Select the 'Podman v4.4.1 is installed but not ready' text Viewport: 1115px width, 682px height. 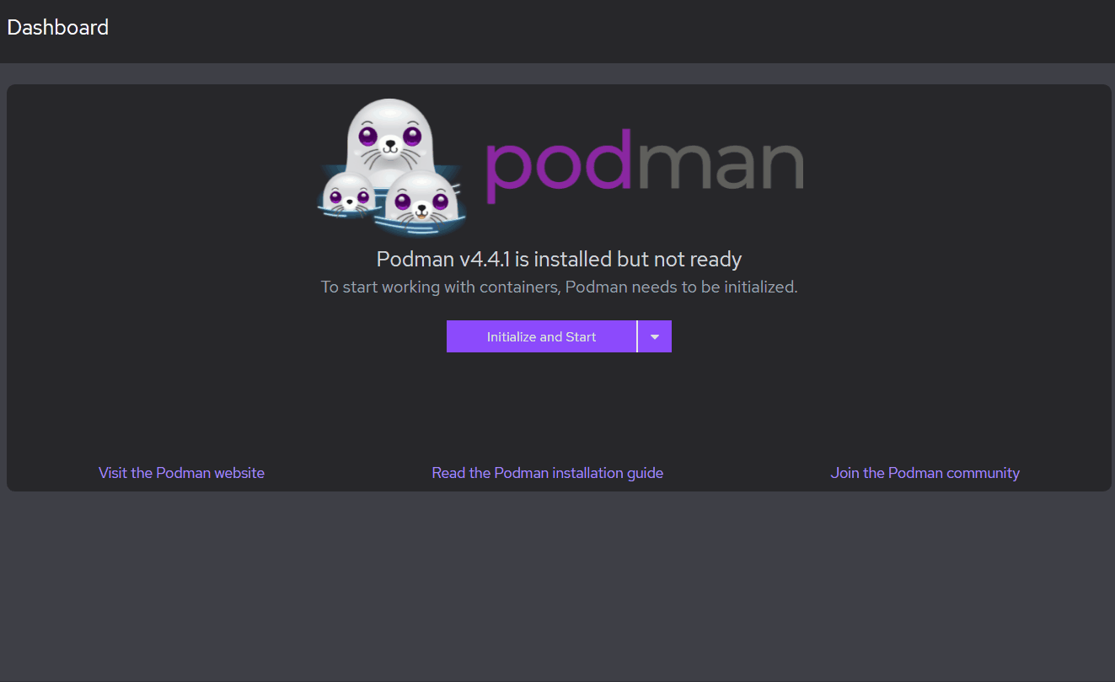tap(559, 259)
